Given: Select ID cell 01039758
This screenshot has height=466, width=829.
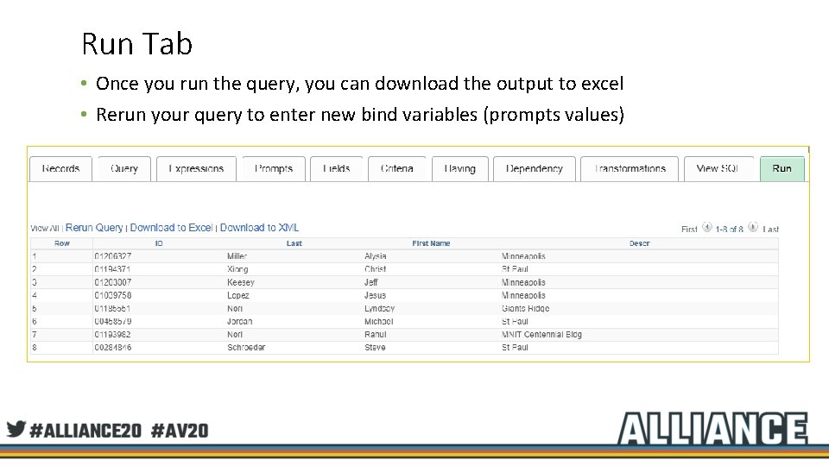Looking at the screenshot, I should 113,295.
